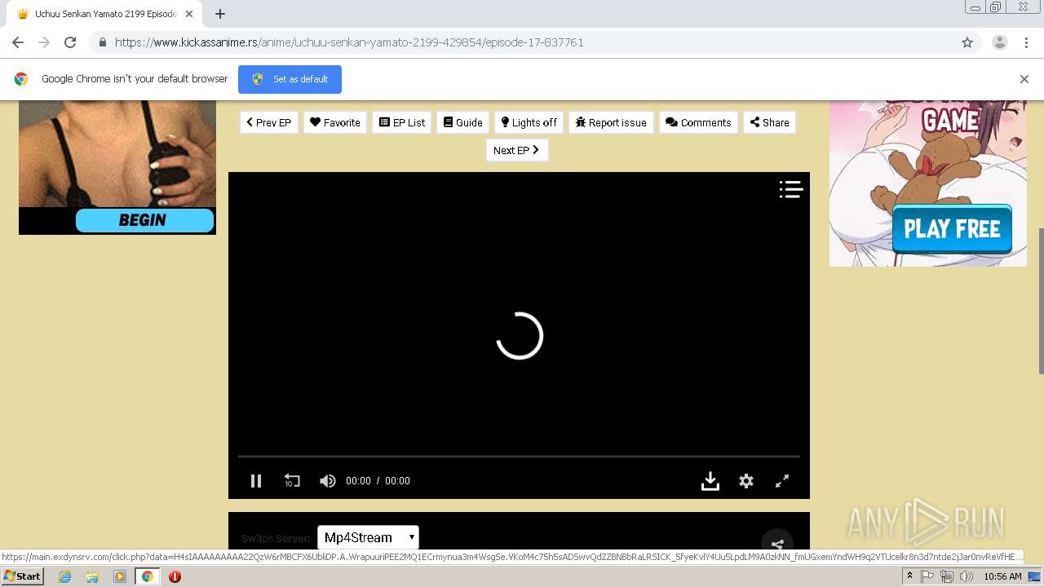Go forward in the browser
This screenshot has width=1044, height=587.
tap(44, 42)
